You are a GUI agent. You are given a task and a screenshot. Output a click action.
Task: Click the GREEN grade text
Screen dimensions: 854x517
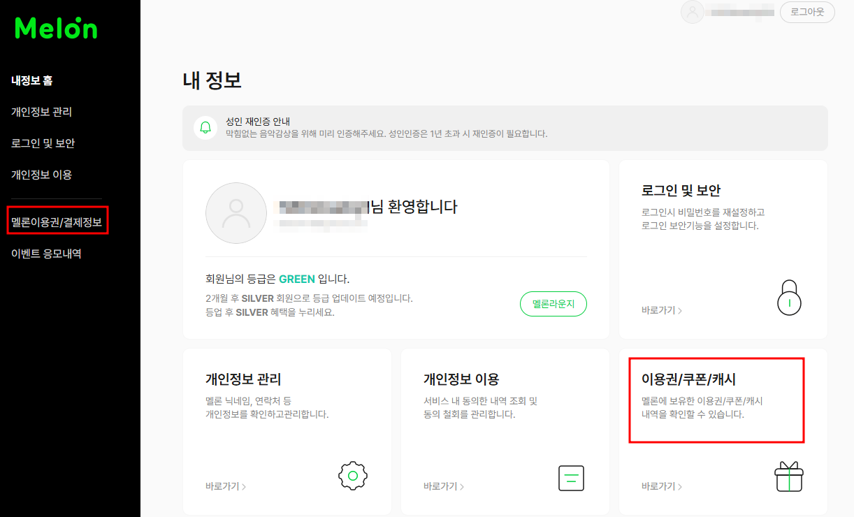296,279
